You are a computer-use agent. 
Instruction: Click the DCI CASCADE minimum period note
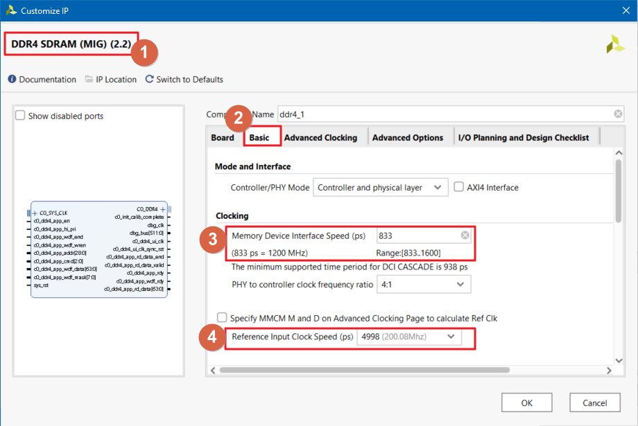click(350, 267)
